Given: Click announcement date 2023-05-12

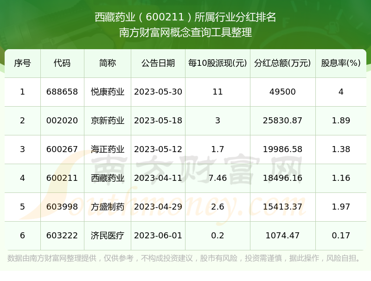Looking at the screenshot, I should coord(158,149).
